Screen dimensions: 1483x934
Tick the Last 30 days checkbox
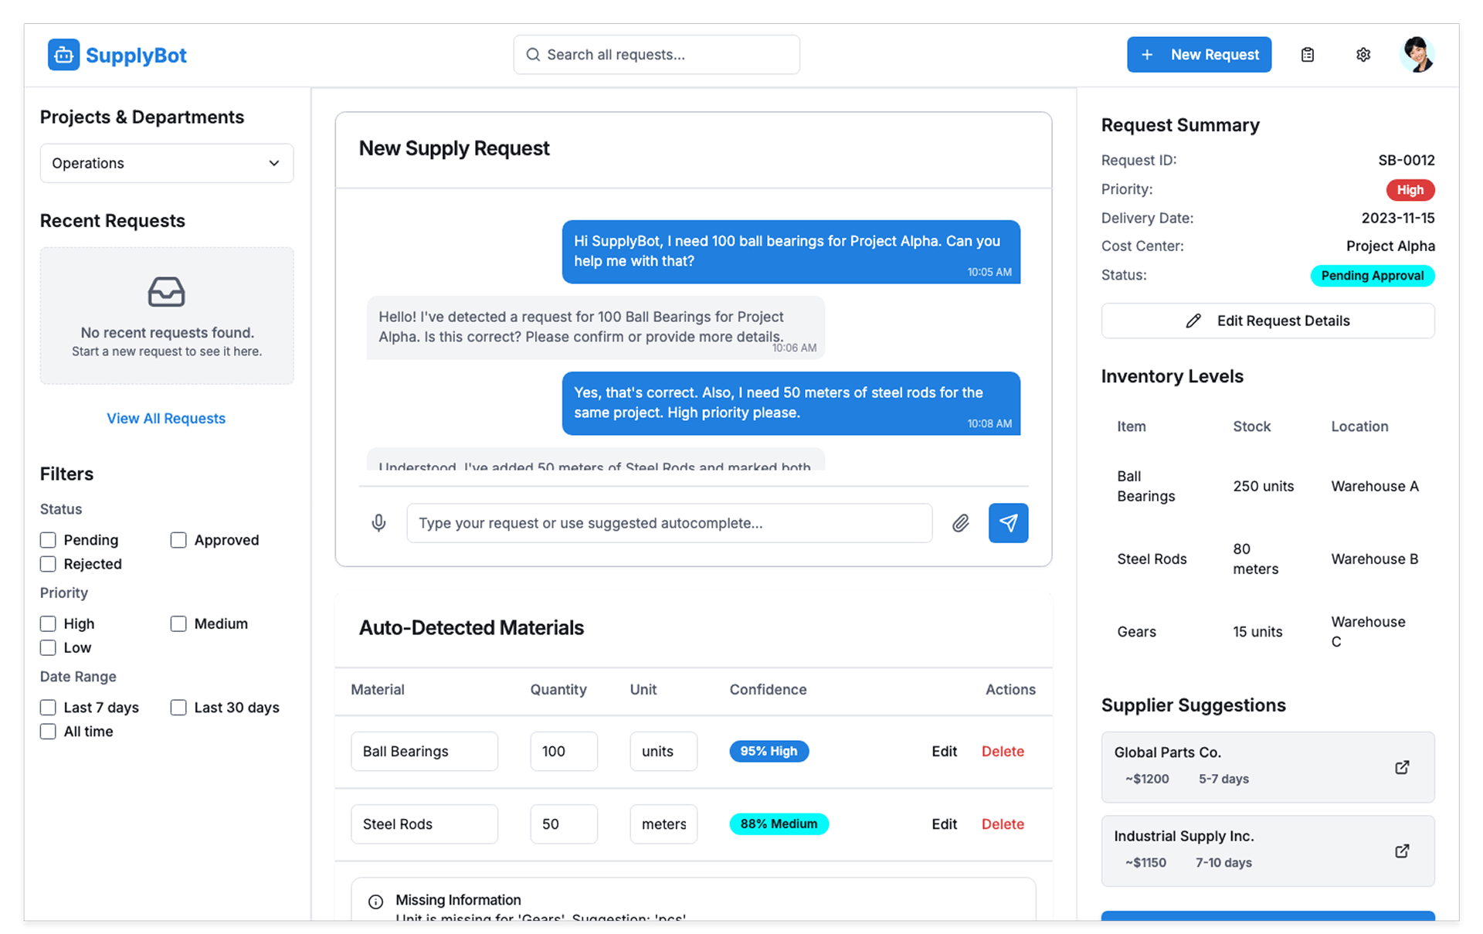[x=178, y=708]
